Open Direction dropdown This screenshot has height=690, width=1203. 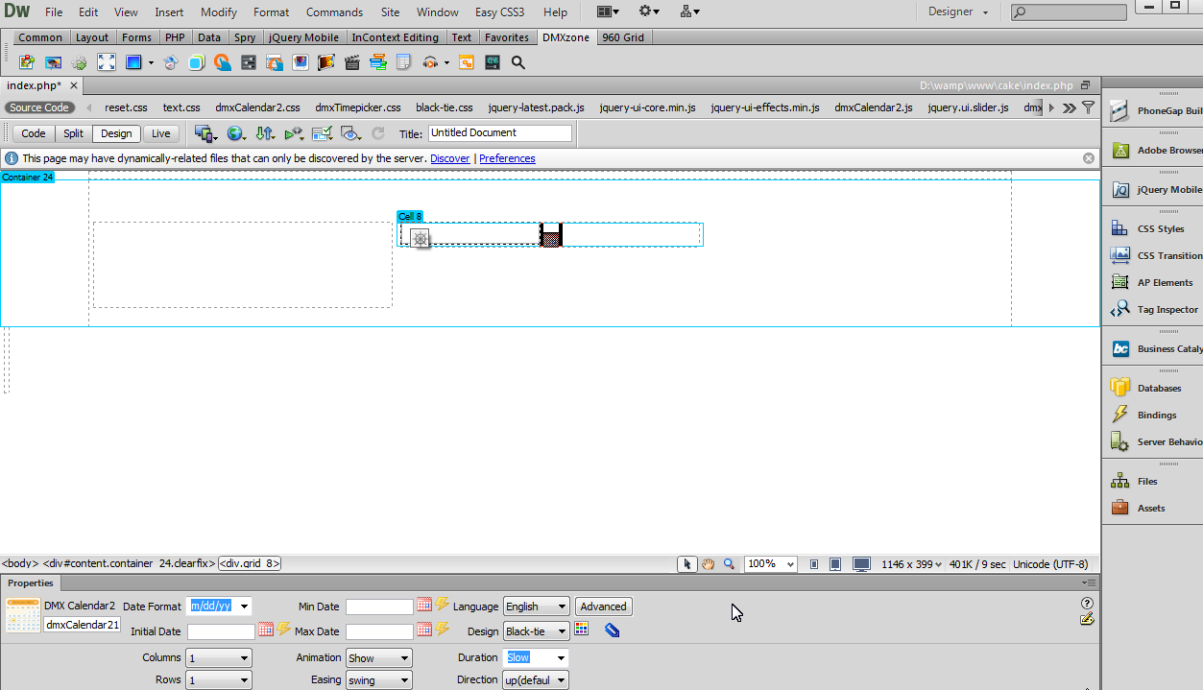pyautogui.click(x=536, y=680)
